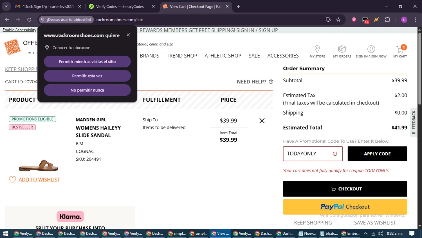Click the Enable Accessibility link
Viewport: 422px width, 238px height.
(x=19, y=30)
